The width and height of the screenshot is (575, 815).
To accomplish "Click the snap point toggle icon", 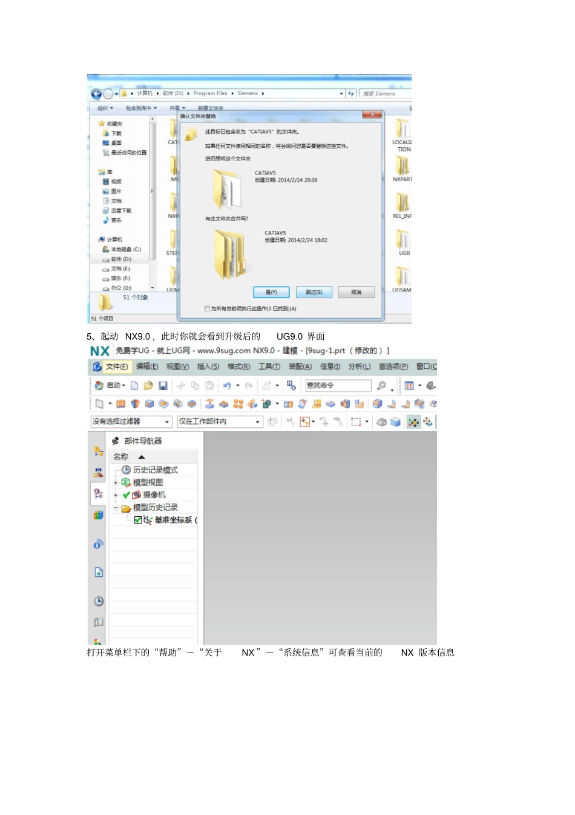I will 413,422.
